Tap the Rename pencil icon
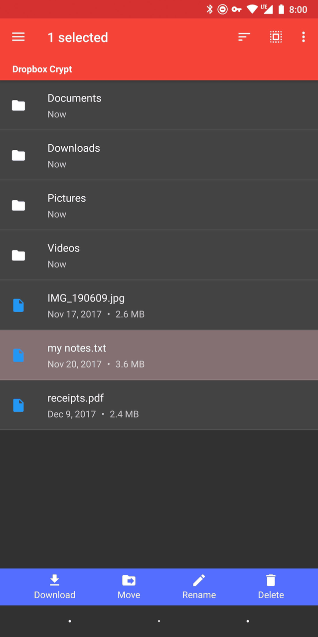This screenshot has width=318, height=637. tap(198, 581)
